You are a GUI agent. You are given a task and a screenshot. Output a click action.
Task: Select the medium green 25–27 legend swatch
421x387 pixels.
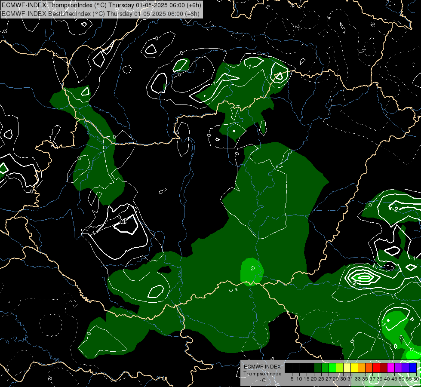pyautogui.click(x=325, y=368)
